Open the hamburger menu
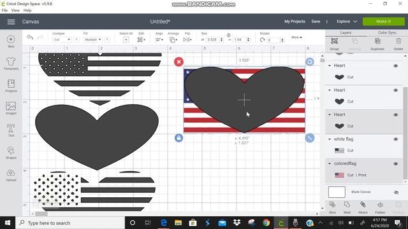 11,22
